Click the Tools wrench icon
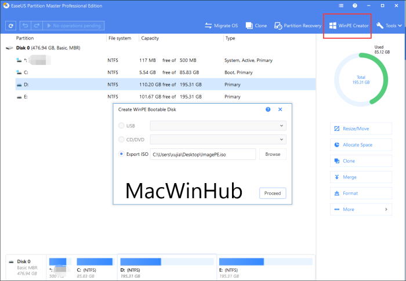This screenshot has width=406, height=281. point(379,25)
